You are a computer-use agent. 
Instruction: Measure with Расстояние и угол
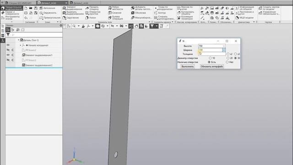244,13
